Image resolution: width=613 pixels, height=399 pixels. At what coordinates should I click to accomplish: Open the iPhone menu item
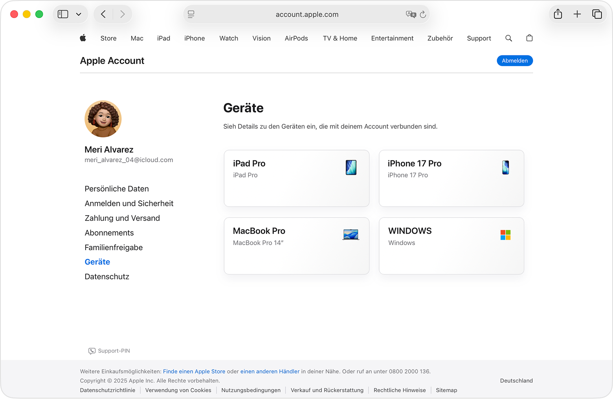(195, 38)
